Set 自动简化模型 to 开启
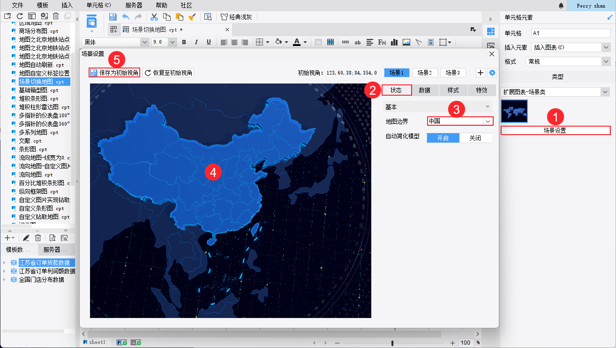 point(443,138)
